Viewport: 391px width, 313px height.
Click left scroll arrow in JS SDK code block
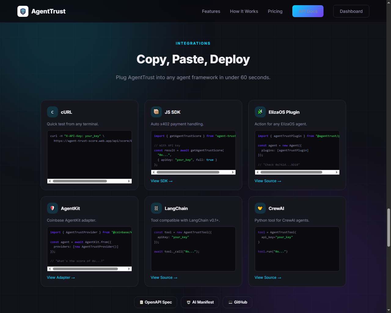pos(154,172)
